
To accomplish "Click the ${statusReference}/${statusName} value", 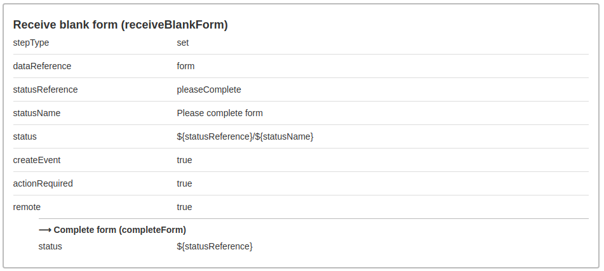I will [245, 136].
